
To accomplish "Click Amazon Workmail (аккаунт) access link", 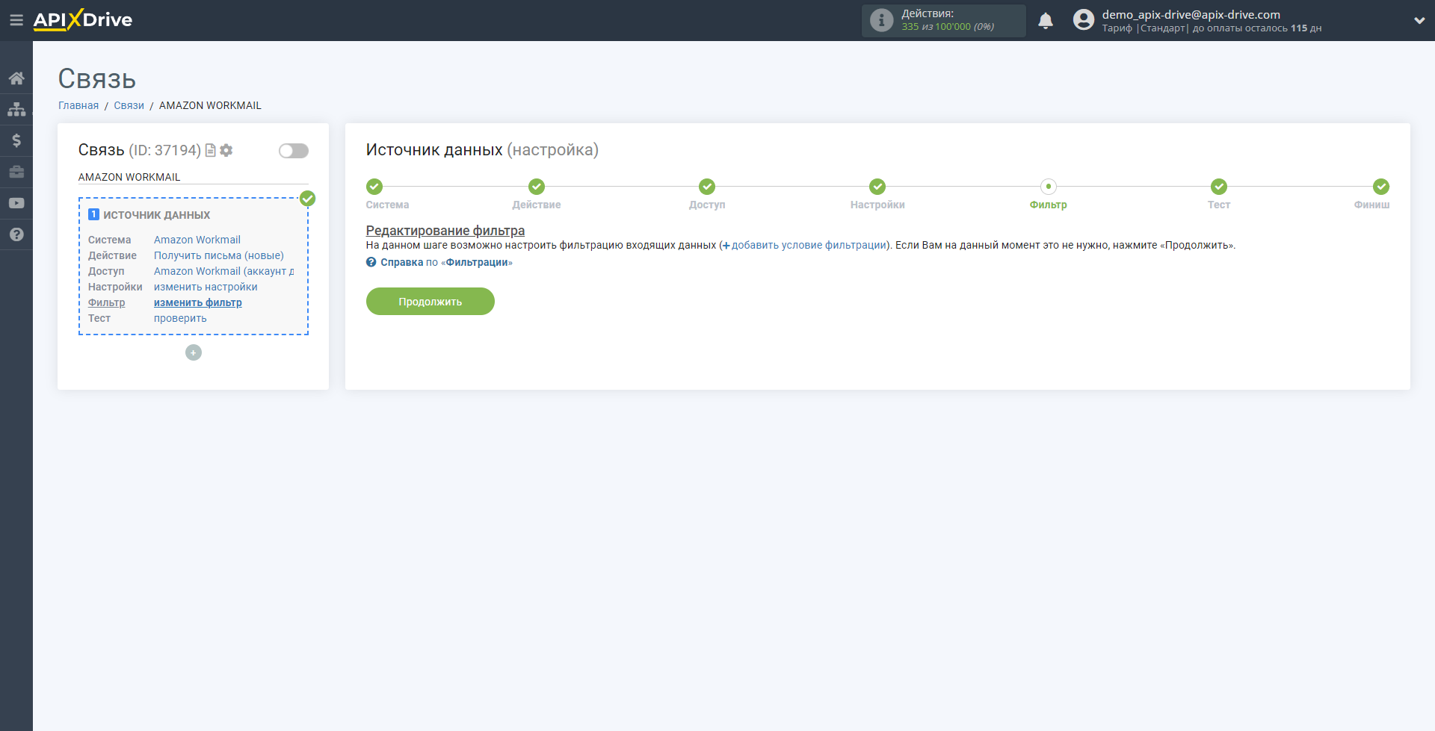I will click(x=223, y=271).
